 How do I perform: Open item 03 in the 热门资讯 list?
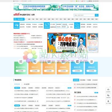(x=86, y=103)
